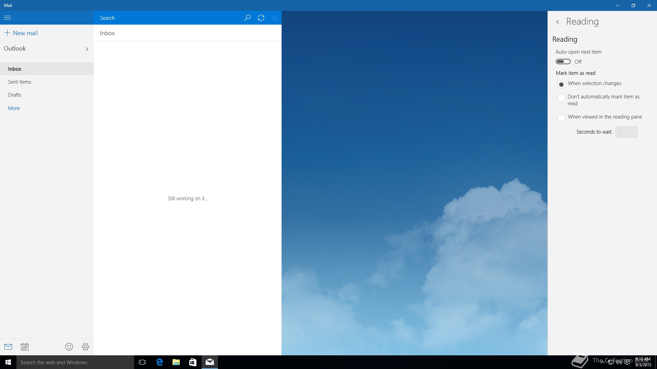Click Mail app taskbar icon
Viewport: 657px width, 369px height.
coord(210,362)
